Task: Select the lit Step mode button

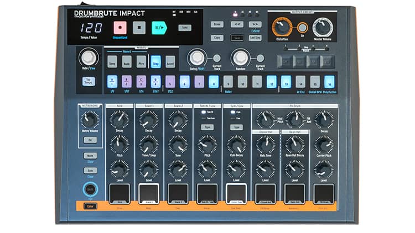Action: click(155, 61)
